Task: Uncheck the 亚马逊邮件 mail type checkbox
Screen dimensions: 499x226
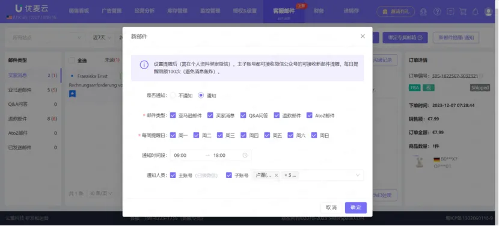Action: click(x=173, y=115)
